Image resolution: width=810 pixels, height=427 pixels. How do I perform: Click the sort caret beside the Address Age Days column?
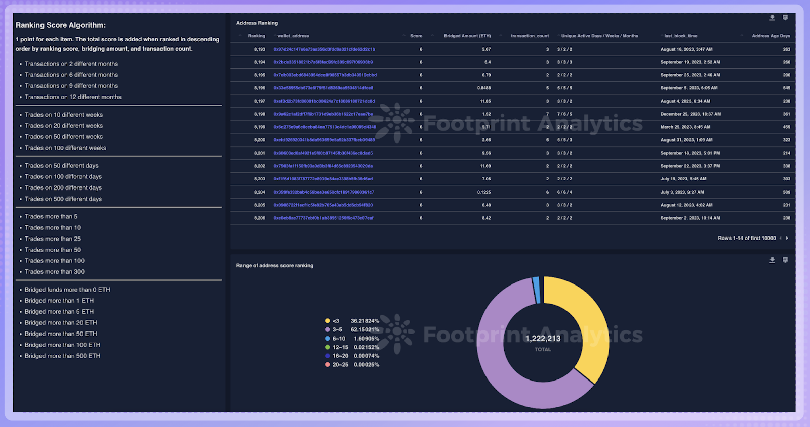click(742, 36)
